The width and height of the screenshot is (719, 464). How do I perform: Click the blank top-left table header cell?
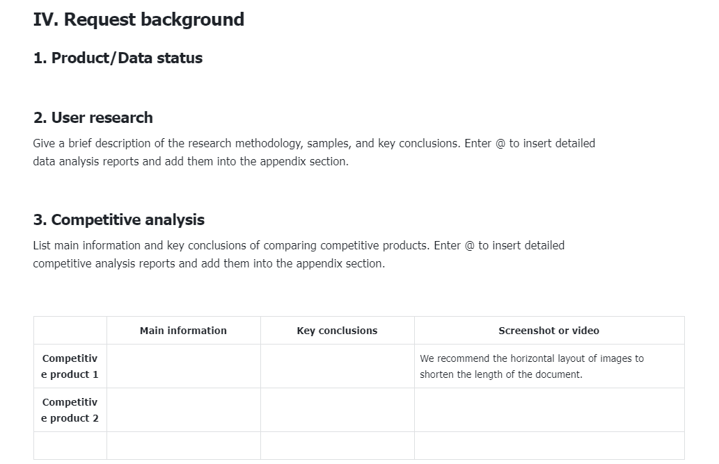70,331
